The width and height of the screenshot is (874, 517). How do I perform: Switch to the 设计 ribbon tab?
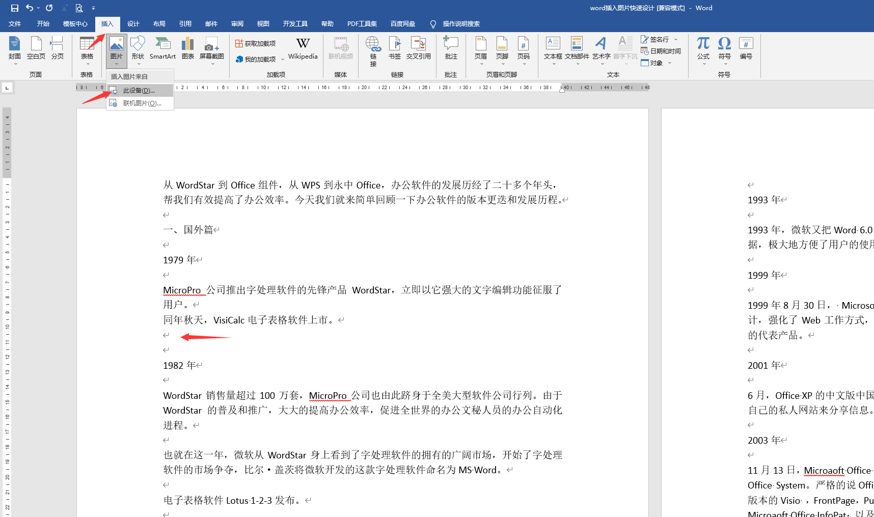point(133,24)
